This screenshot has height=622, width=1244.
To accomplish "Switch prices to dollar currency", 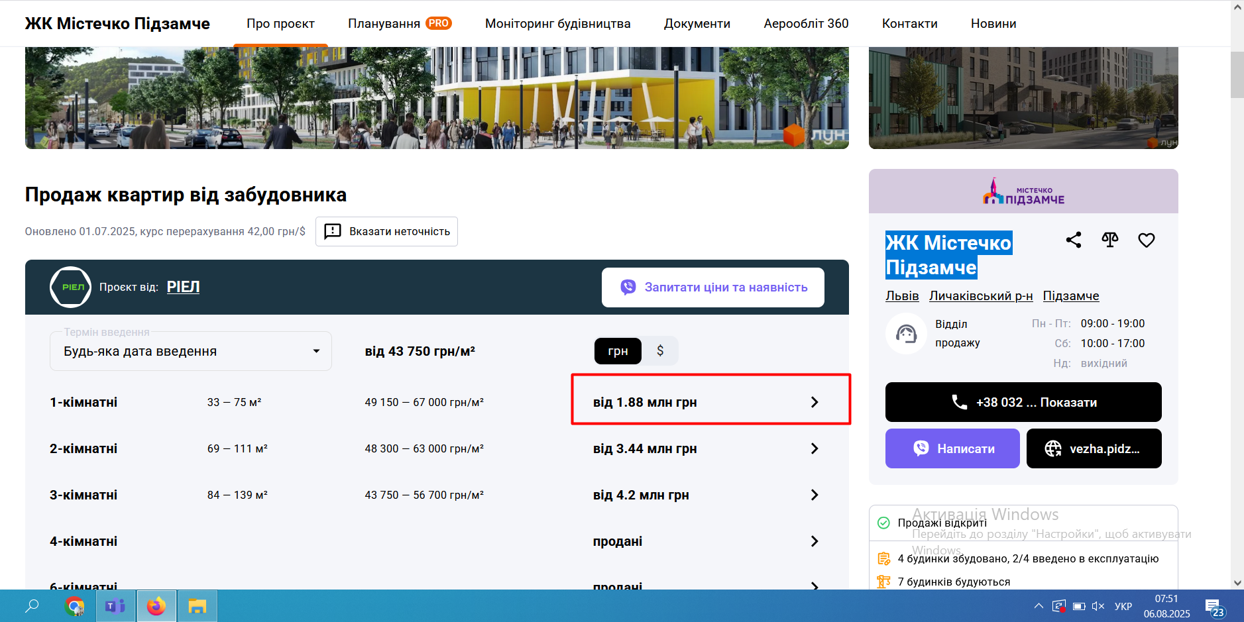I will pos(660,351).
